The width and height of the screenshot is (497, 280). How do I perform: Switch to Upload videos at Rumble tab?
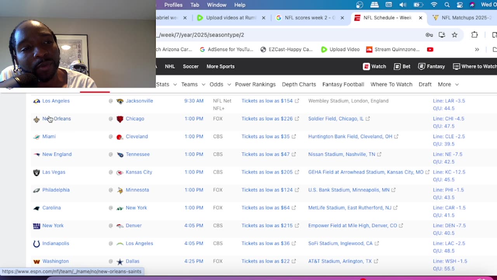click(x=231, y=17)
